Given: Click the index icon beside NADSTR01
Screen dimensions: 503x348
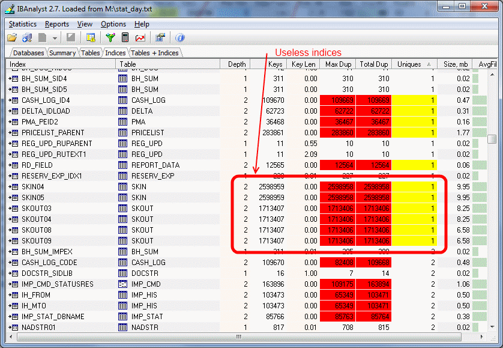Looking at the screenshot, I should click(14, 328).
